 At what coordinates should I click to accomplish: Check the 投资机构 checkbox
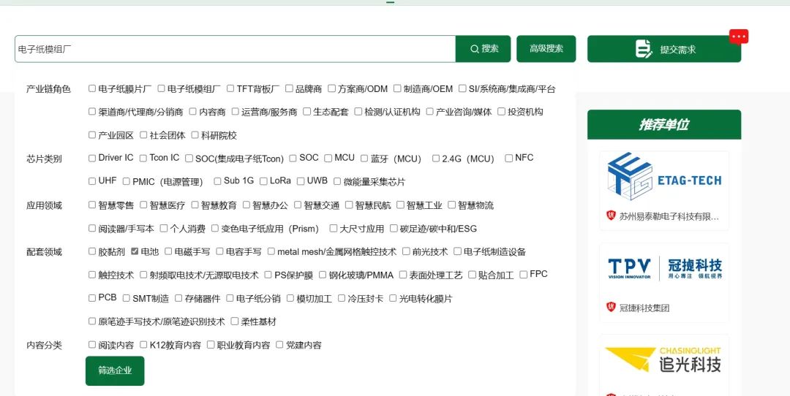501,112
